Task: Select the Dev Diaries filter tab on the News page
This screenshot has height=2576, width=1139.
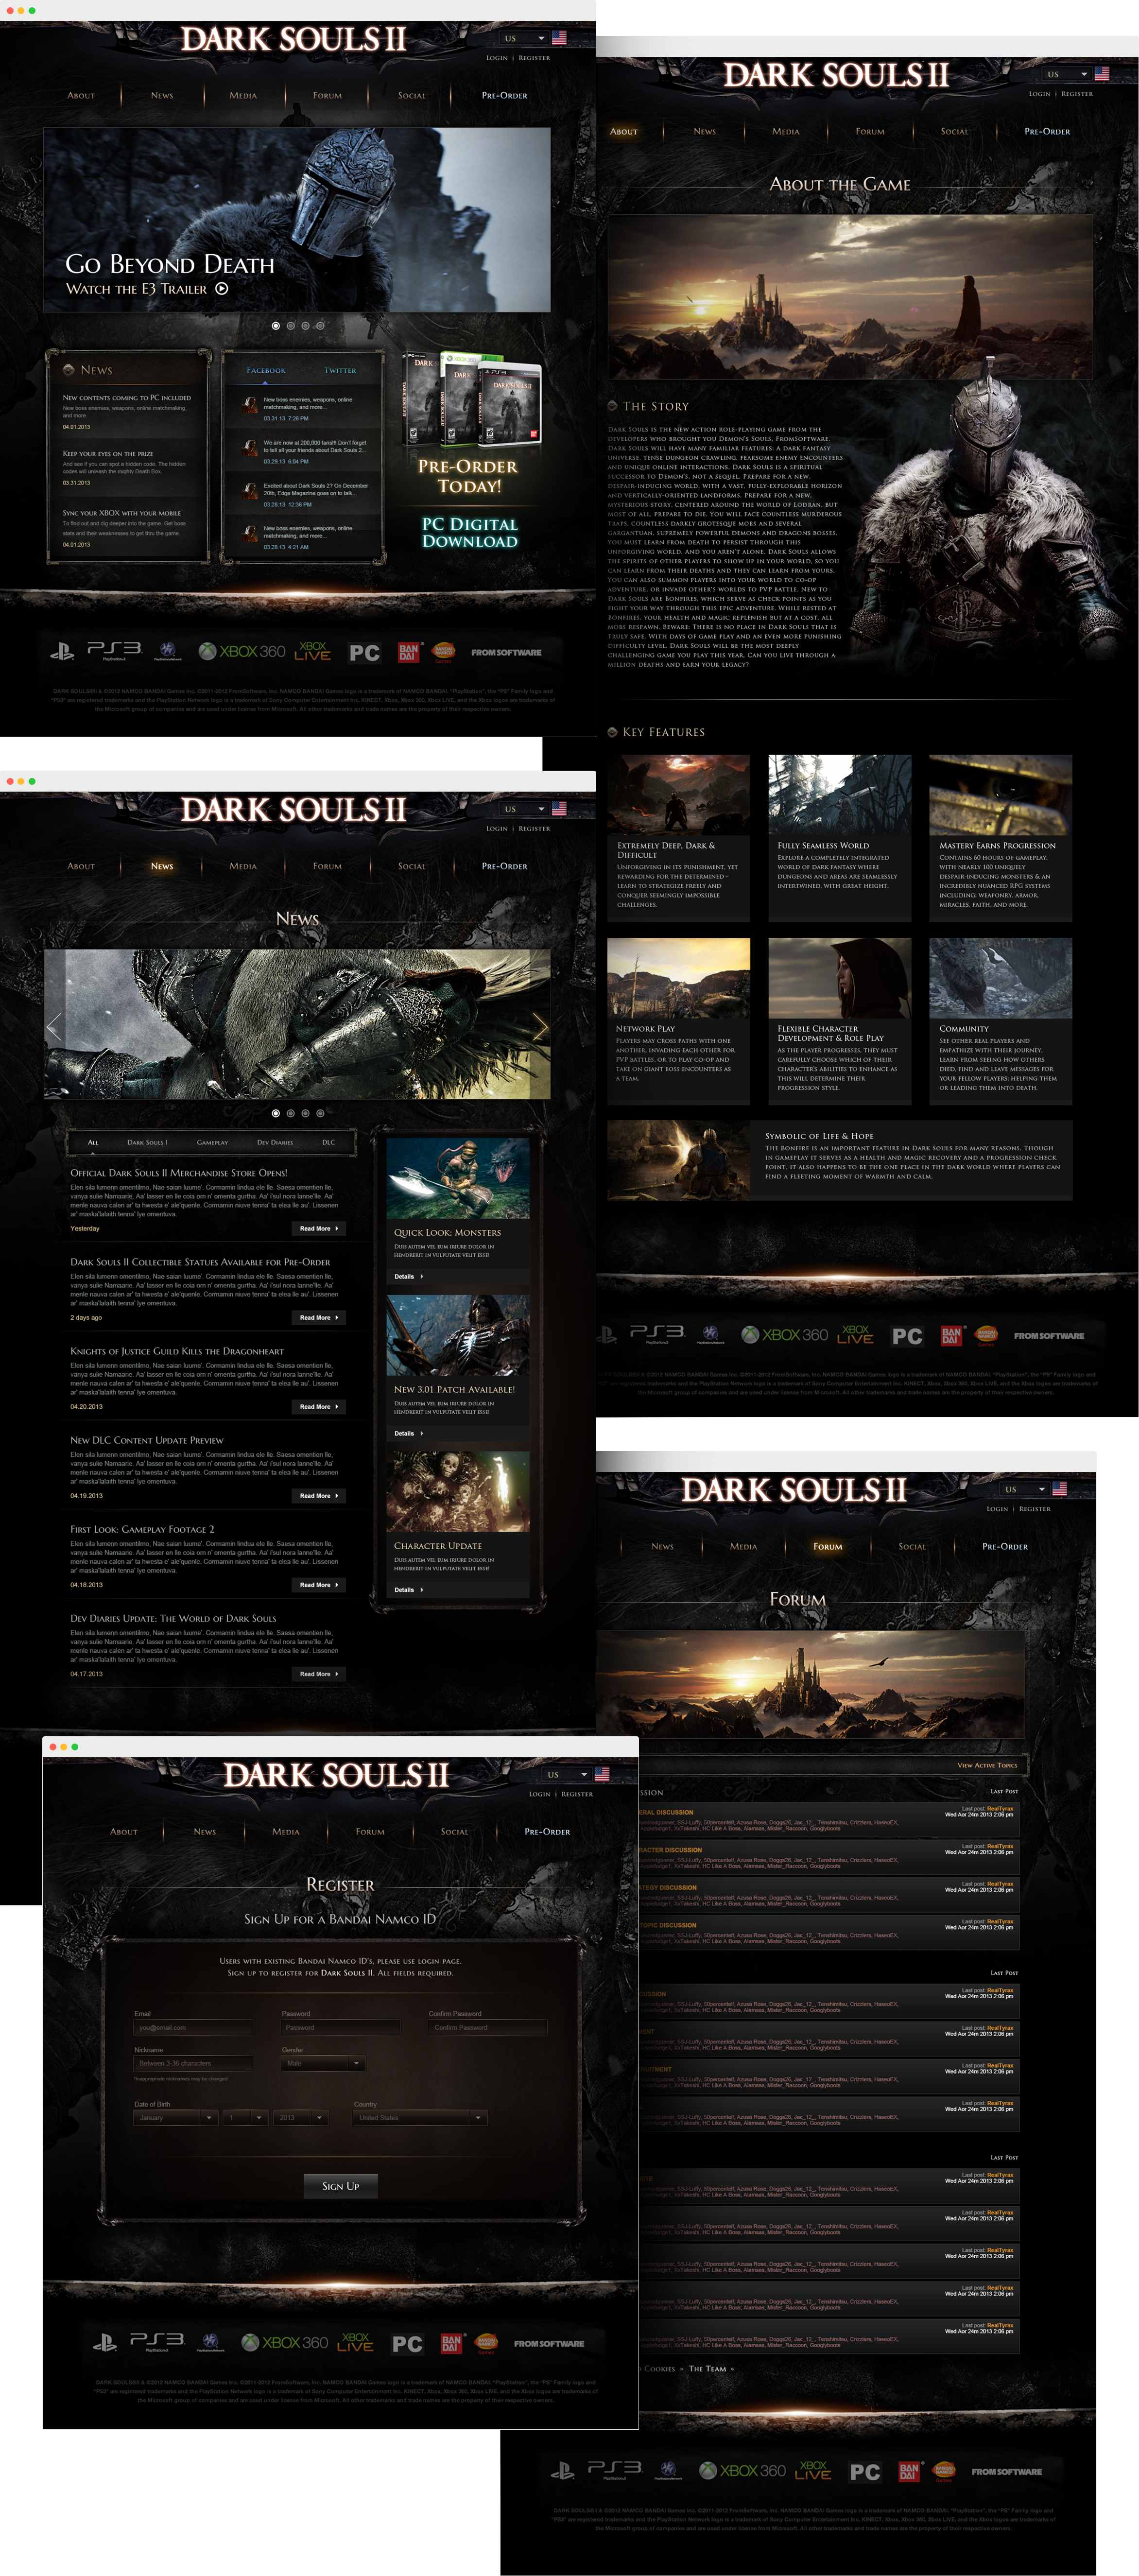Action: (275, 1142)
